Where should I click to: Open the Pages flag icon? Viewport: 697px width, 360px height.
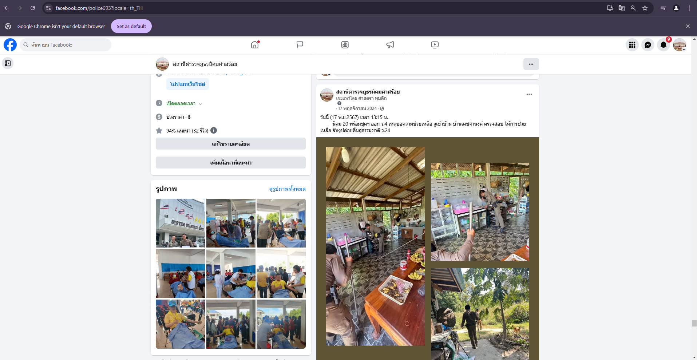tap(300, 45)
